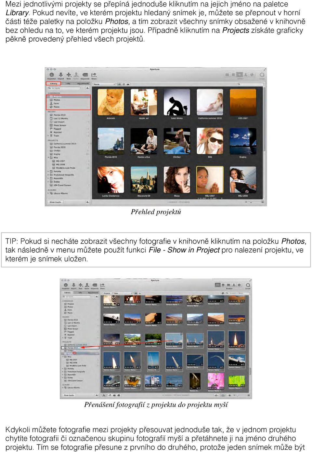Switch to Info tab in lower Aperture
This screenshot has width=312, height=452.
(x=80, y=293)
